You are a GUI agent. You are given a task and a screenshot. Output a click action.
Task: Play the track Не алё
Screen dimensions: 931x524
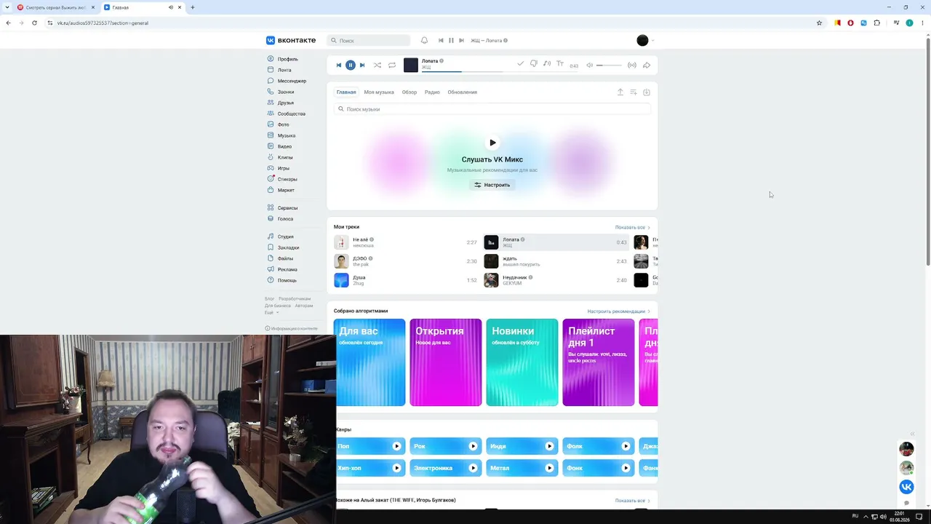click(x=405, y=242)
